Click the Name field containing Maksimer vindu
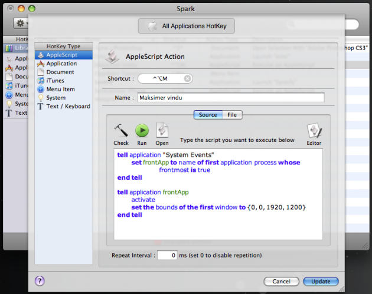372x294 pixels. coord(231,98)
